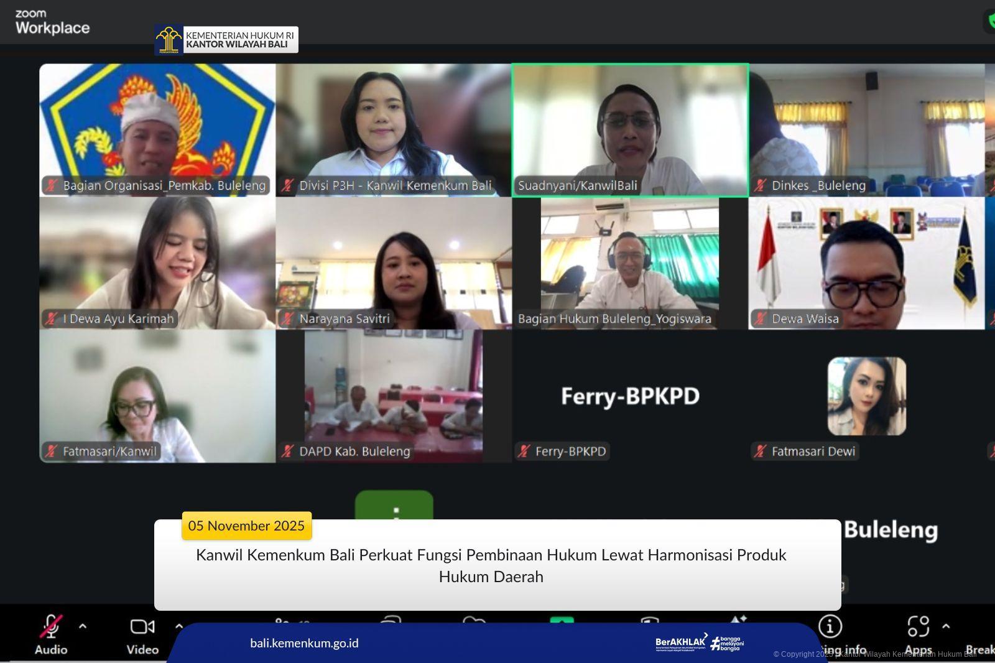Expand the audio options caret

tap(83, 626)
